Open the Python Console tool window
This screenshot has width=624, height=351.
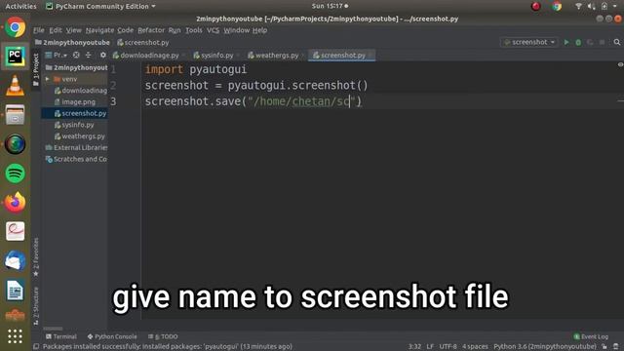point(112,336)
